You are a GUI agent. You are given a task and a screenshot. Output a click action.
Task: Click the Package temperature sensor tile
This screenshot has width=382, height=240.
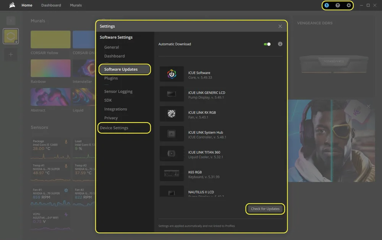point(50,149)
